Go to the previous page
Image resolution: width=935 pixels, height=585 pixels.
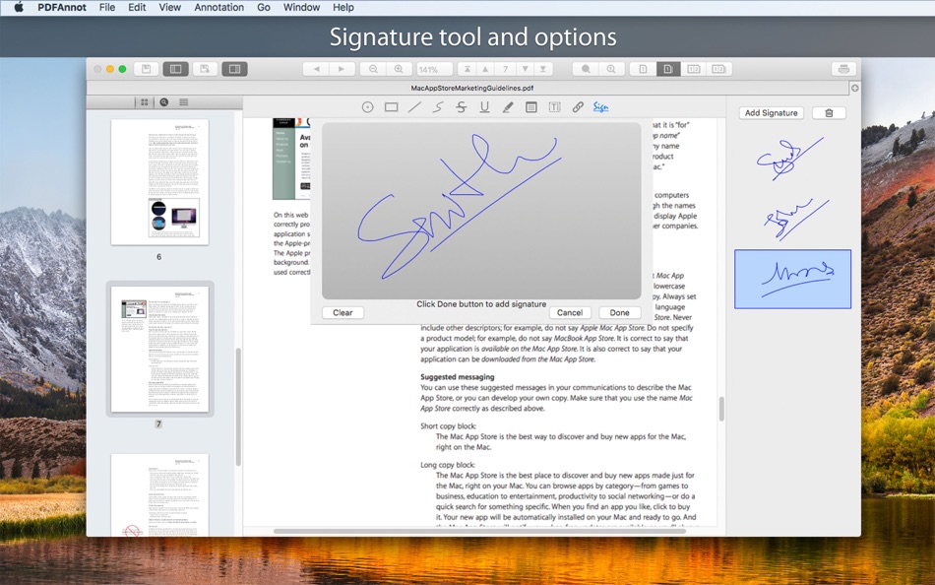(x=485, y=69)
